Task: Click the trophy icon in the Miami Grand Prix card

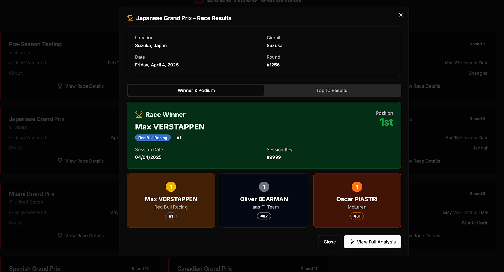Action: 60,236
